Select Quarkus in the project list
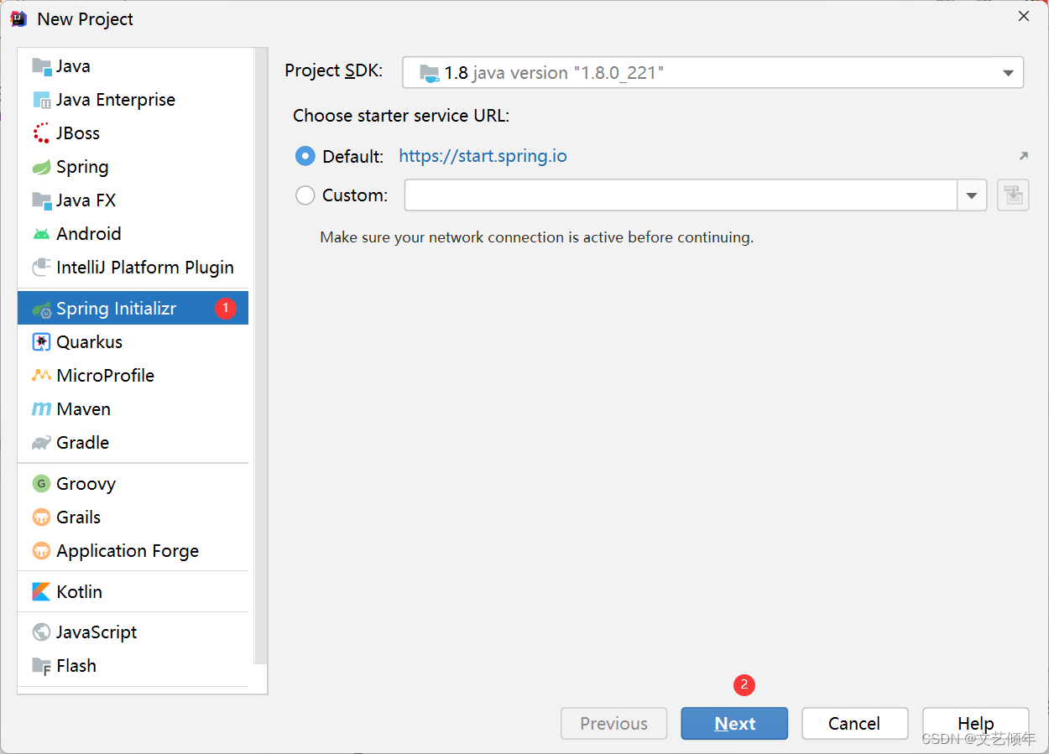Image resolution: width=1049 pixels, height=754 pixels. pyautogui.click(x=133, y=342)
